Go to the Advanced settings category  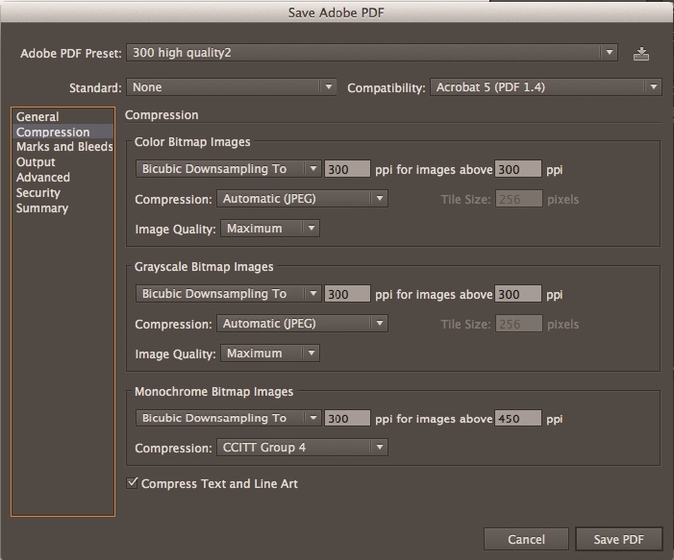43,178
